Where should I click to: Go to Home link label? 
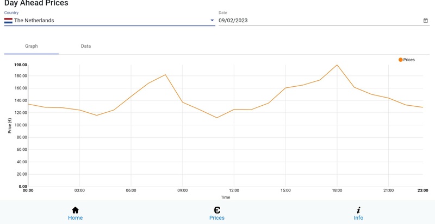point(75,217)
